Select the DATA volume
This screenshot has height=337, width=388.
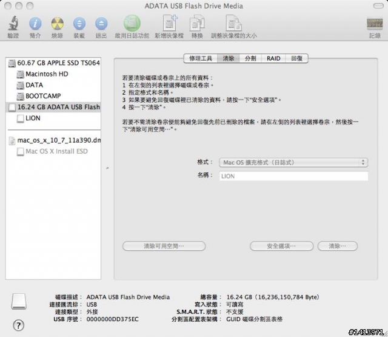click(x=53, y=85)
